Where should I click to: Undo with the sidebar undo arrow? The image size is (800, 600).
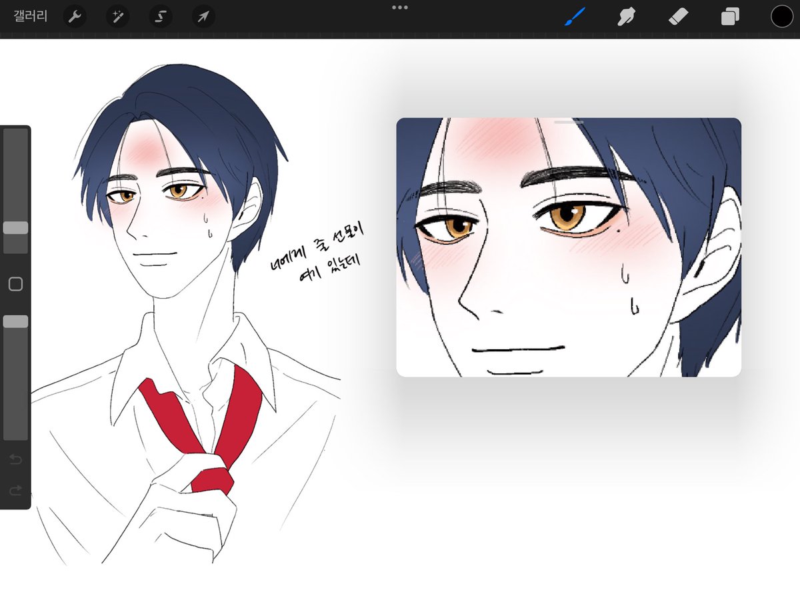click(15, 459)
